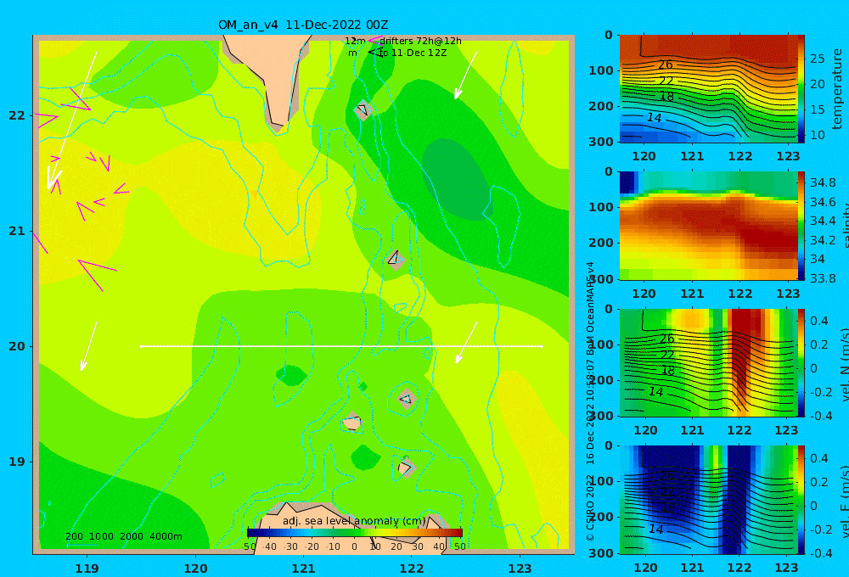Click the 'to 11 Dec 12Z' legend text
The width and height of the screenshot is (849, 577).
[x=413, y=53]
